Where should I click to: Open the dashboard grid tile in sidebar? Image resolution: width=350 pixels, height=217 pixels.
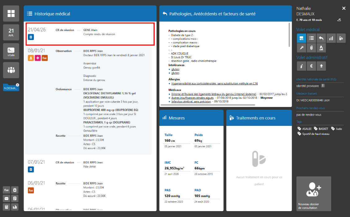coord(11,13)
